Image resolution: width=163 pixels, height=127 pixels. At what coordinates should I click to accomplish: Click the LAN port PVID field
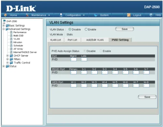84,59
